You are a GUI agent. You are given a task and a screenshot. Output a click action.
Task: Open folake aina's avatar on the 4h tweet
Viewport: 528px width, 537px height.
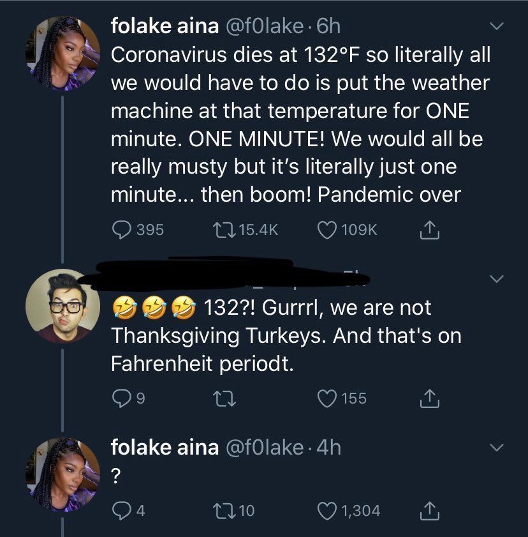[63, 474]
